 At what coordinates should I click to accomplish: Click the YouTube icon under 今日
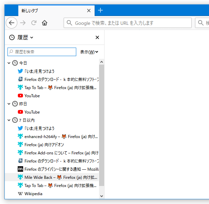pos(20,96)
